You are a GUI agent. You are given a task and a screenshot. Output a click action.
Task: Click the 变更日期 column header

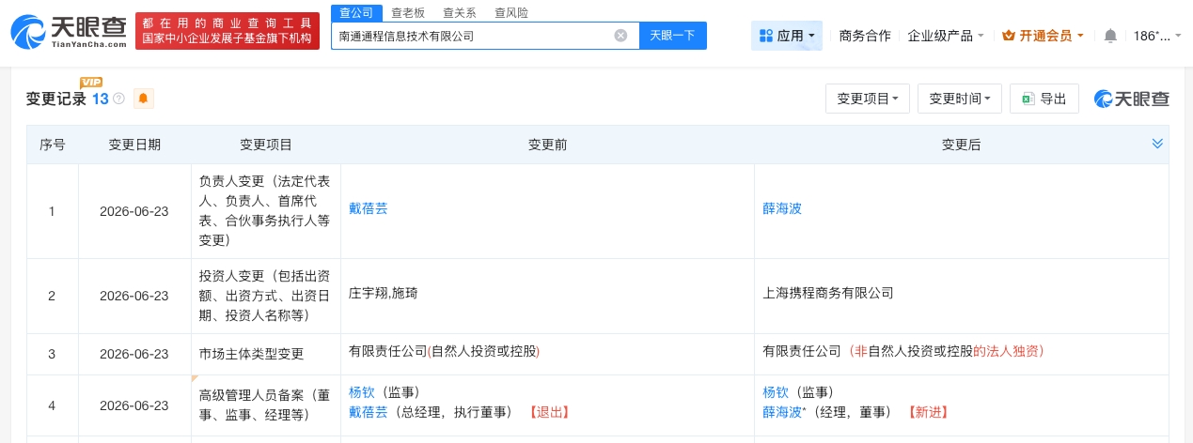134,145
